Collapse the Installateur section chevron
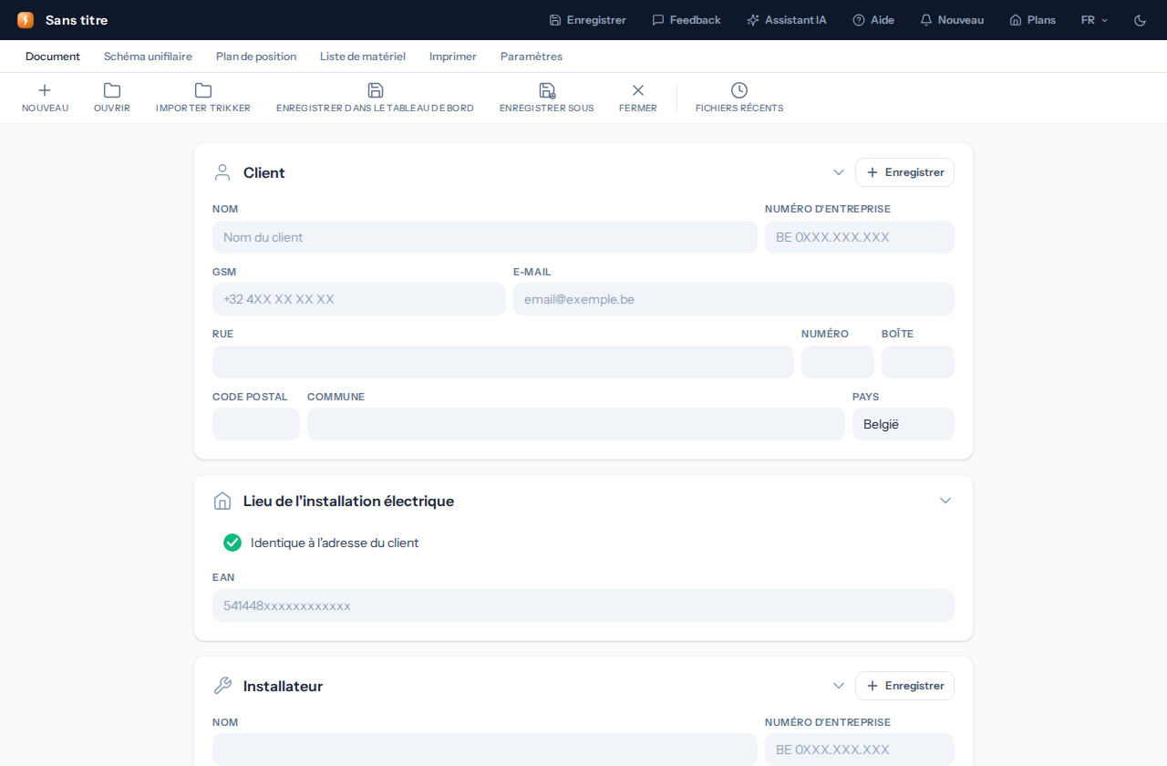 (839, 686)
